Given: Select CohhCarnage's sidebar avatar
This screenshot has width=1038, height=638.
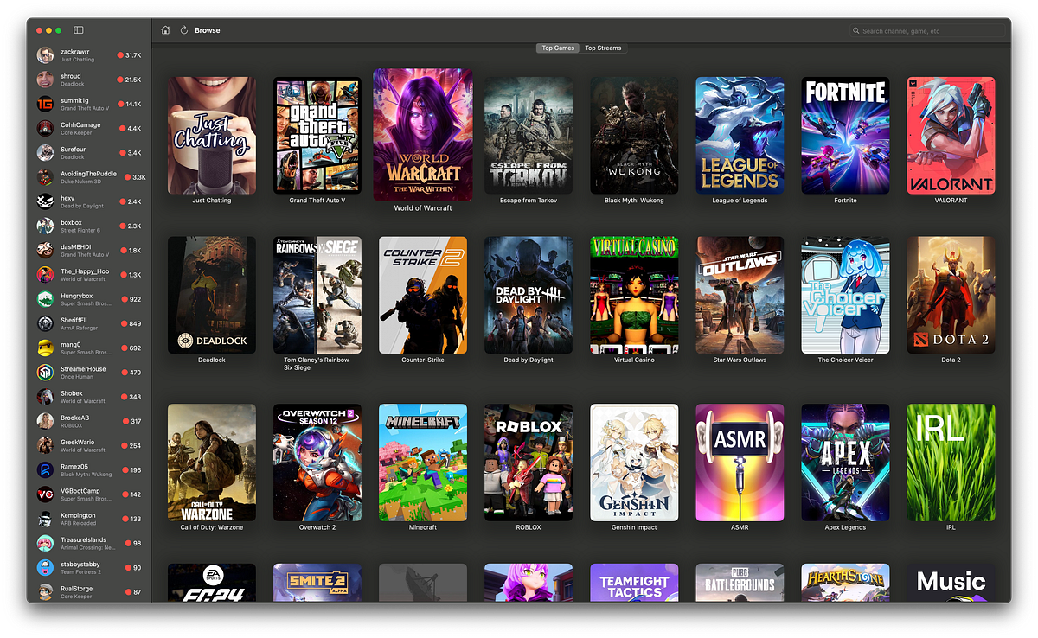Looking at the screenshot, I should 44,127.
